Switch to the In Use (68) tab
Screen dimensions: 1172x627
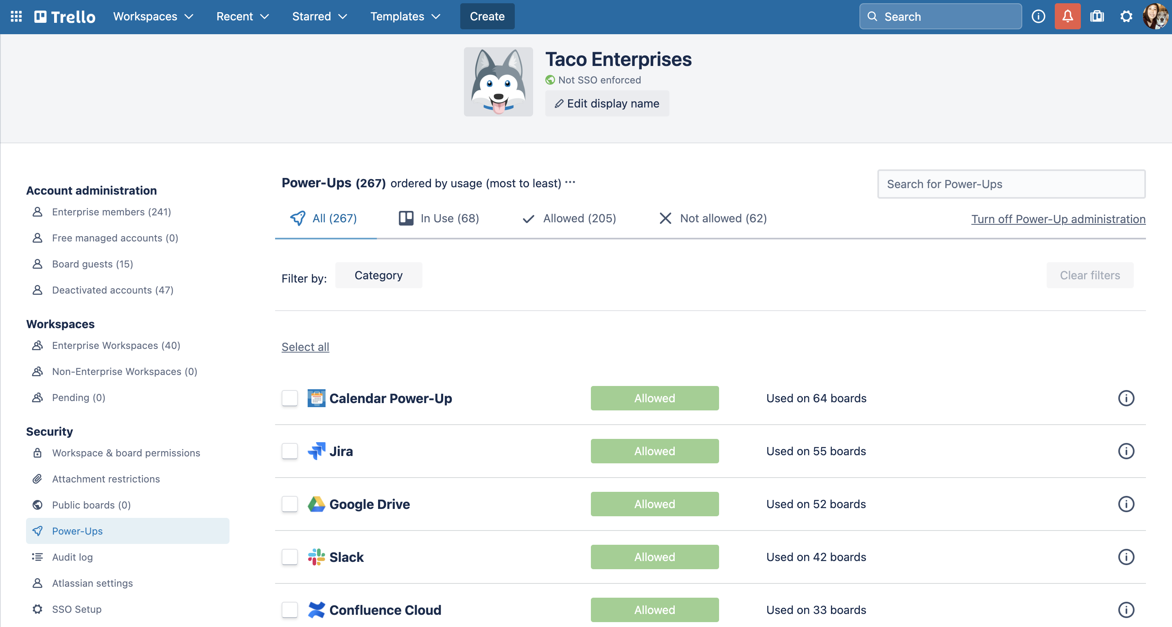click(x=439, y=218)
